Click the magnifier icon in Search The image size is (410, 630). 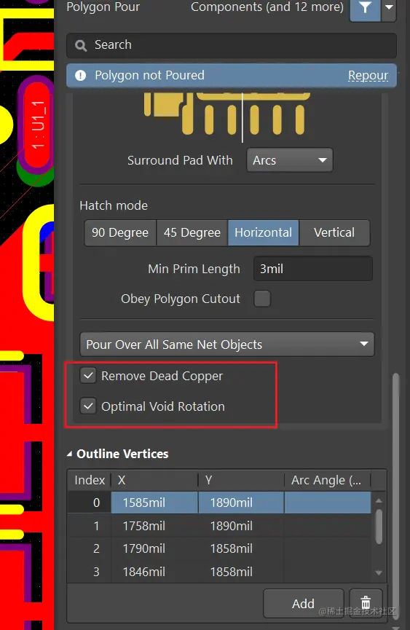coord(81,45)
